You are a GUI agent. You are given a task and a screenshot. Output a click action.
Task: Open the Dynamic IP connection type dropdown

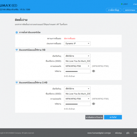tap(77, 43)
